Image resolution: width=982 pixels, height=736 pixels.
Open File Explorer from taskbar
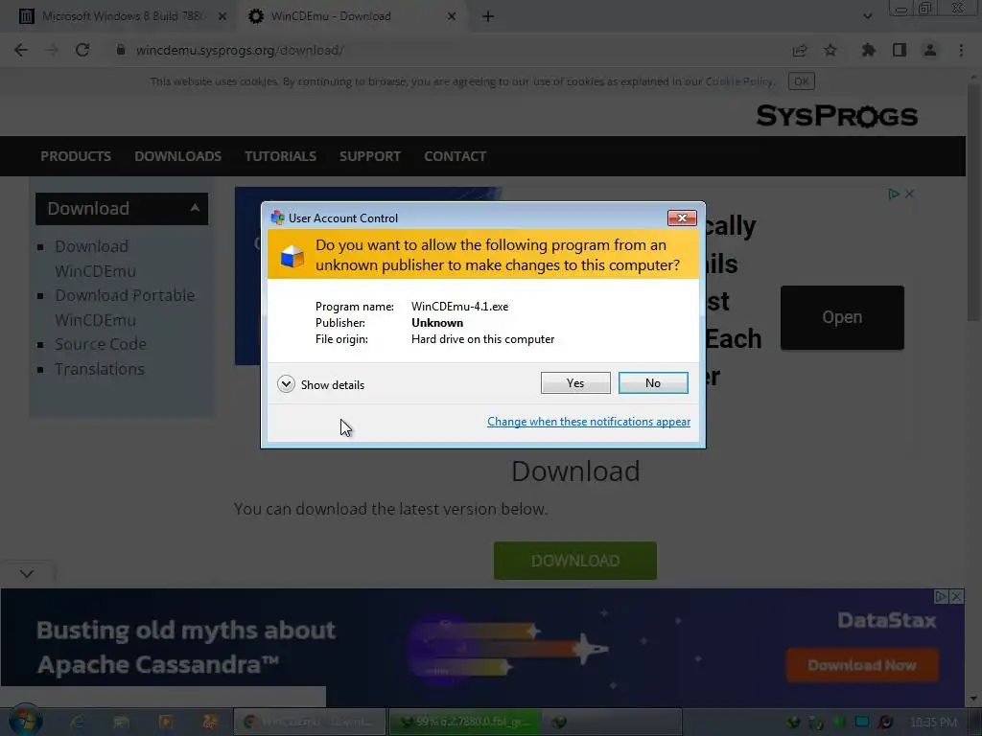[122, 722]
